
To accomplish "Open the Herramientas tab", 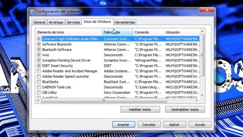I will pos(125,22).
